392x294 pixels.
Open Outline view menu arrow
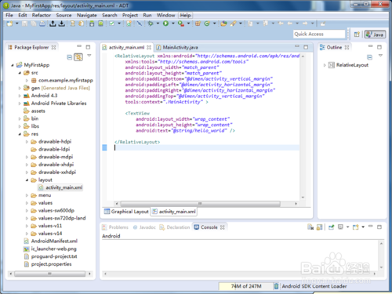coord(380,56)
